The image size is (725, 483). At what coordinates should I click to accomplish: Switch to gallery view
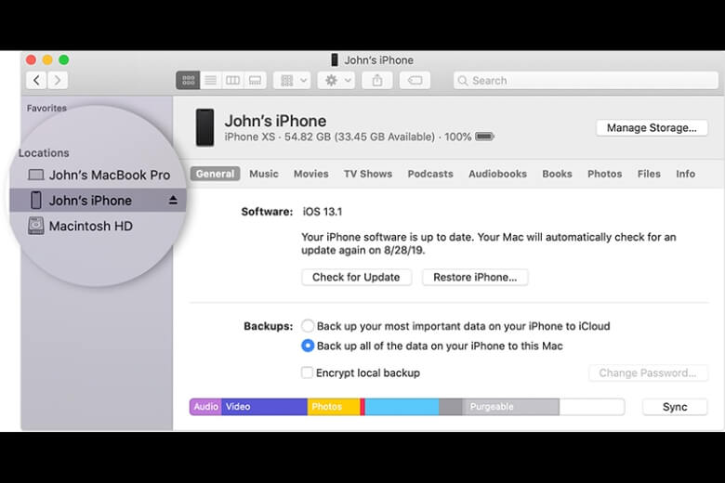(x=255, y=81)
